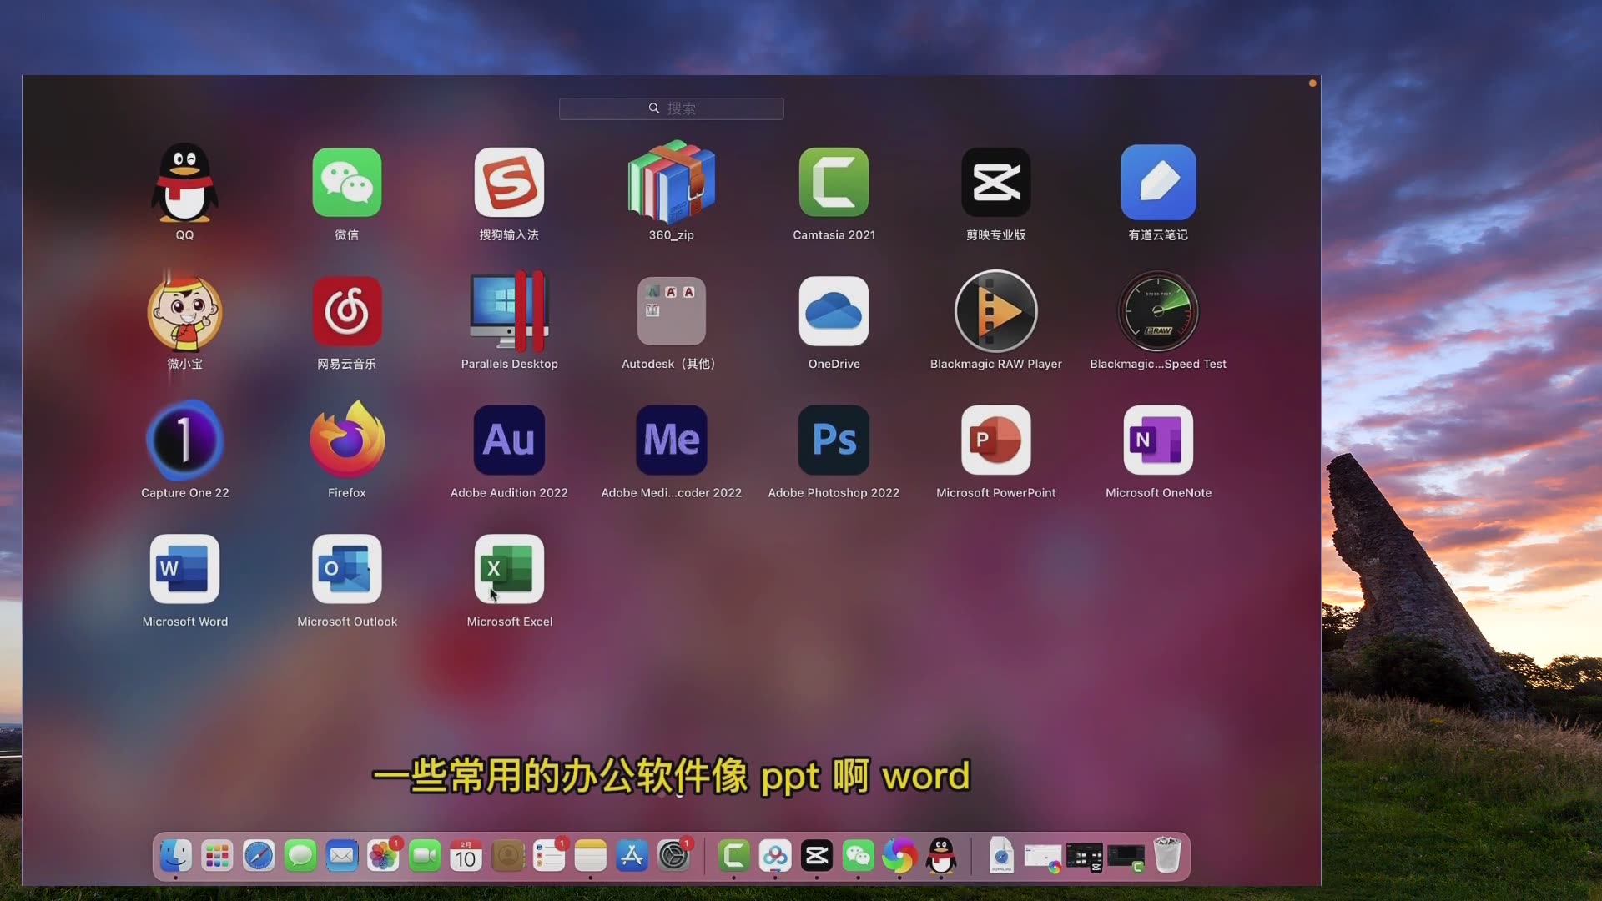
Task: Click the WeChat icon in the Dock
Action: (859, 856)
